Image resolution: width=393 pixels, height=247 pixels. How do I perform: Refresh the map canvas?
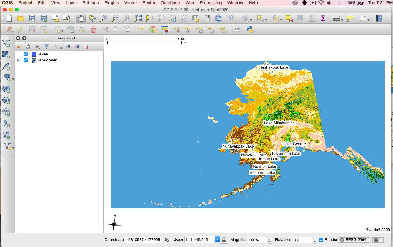[x=218, y=18]
